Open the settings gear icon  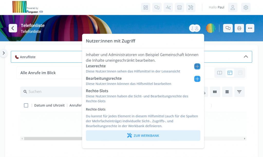246,7
